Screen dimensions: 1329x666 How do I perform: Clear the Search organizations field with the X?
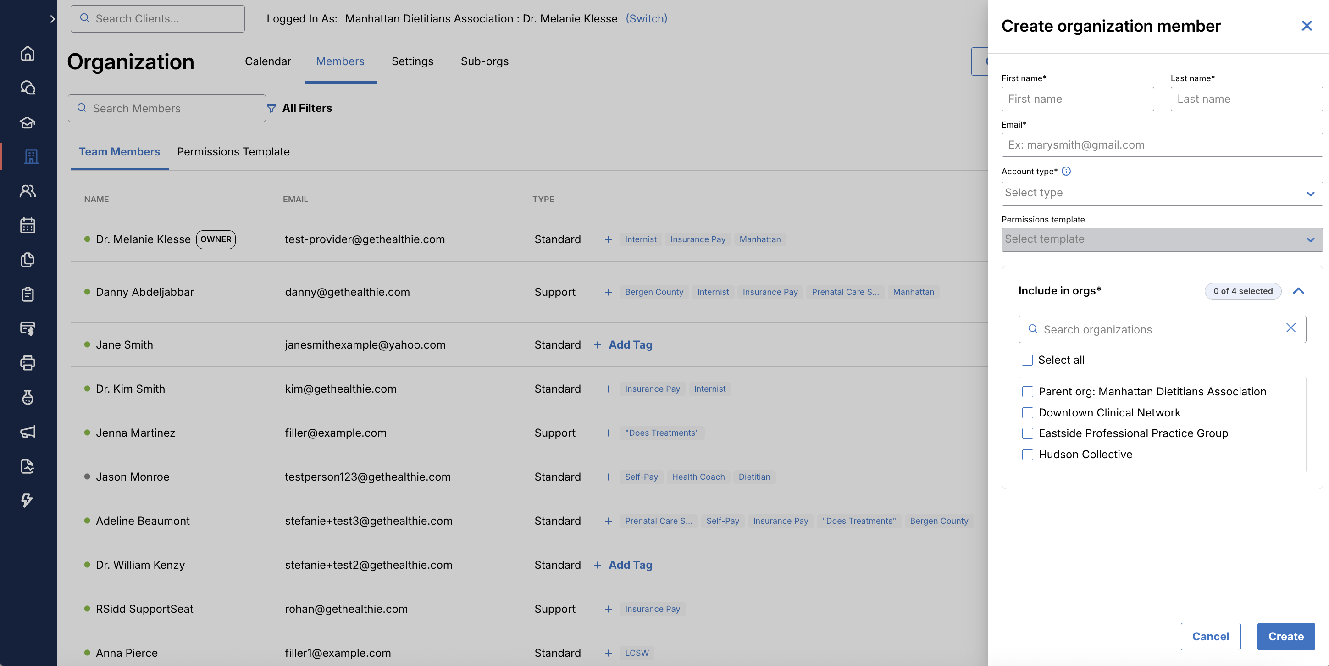click(1290, 328)
